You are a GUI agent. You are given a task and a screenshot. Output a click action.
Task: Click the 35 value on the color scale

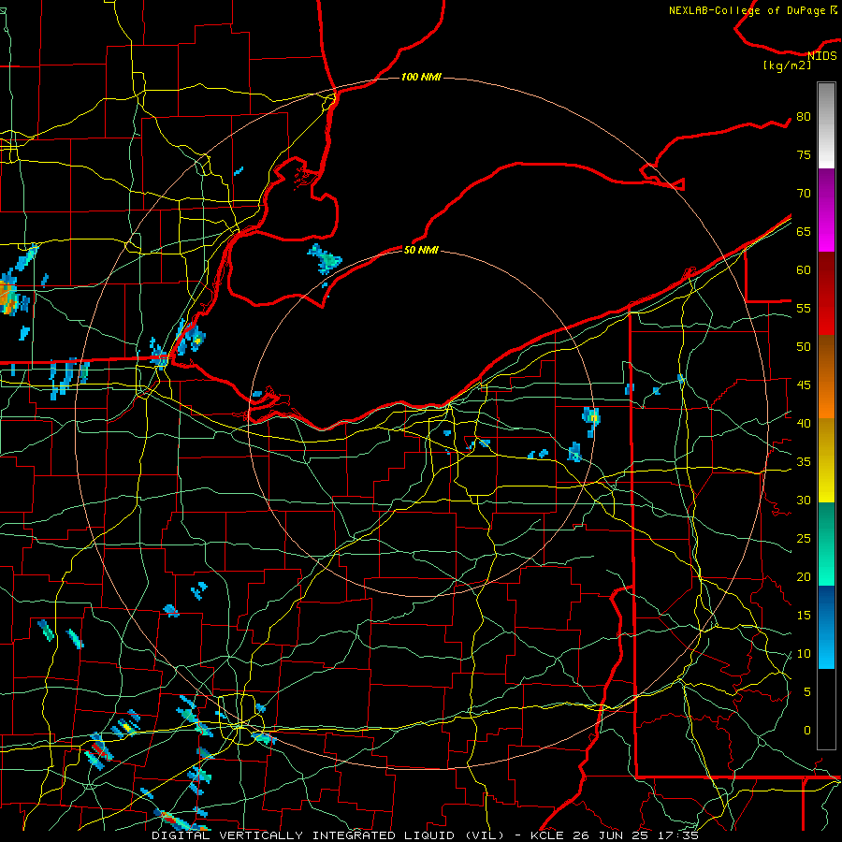click(x=804, y=462)
